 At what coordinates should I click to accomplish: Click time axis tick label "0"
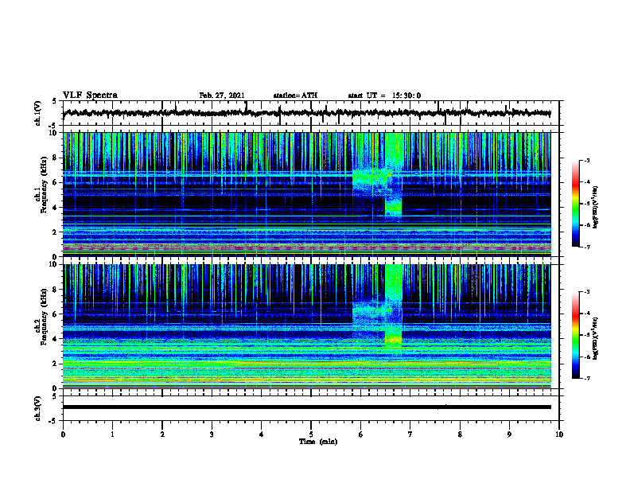(x=63, y=434)
